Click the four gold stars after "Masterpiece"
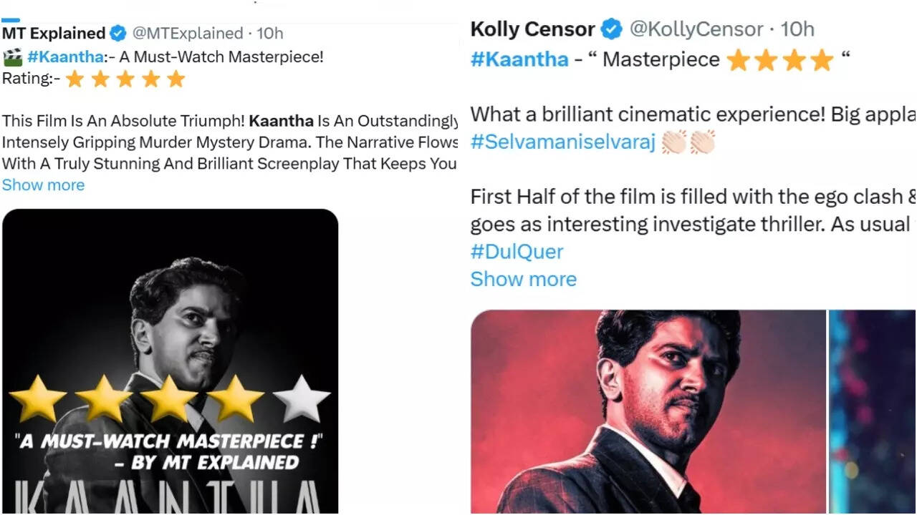This screenshot has height=515, width=917. pos(780,60)
